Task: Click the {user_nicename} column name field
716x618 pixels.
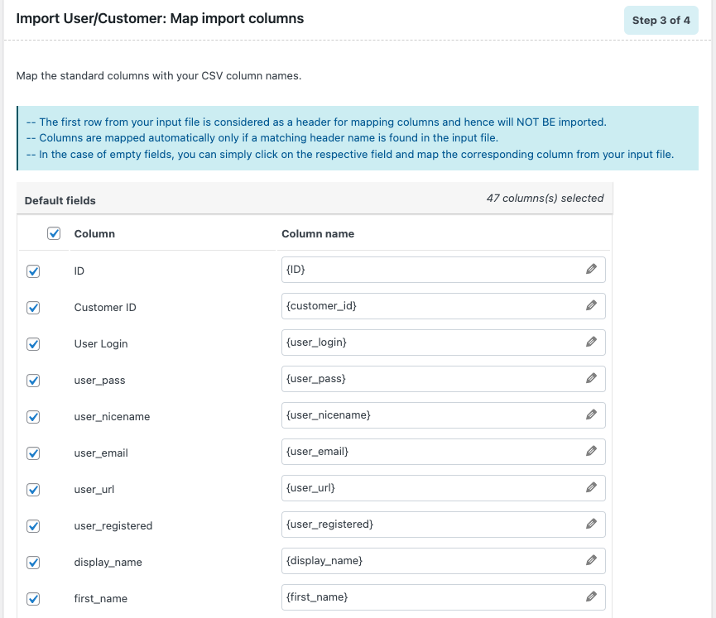Action: click(444, 414)
